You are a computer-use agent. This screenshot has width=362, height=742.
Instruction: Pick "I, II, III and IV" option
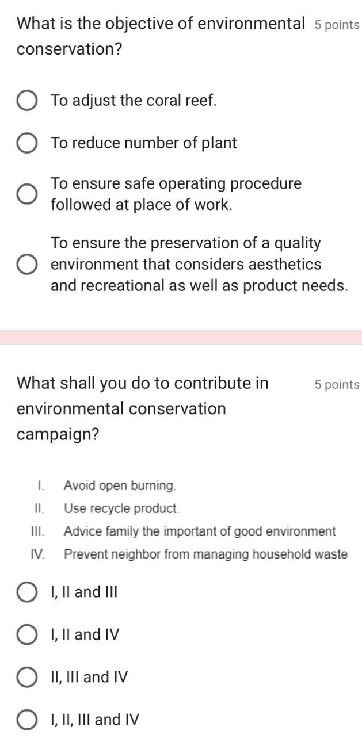(26, 720)
